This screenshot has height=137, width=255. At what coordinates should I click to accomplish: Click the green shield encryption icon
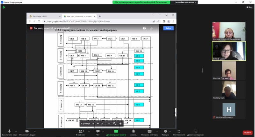coord(4,7)
